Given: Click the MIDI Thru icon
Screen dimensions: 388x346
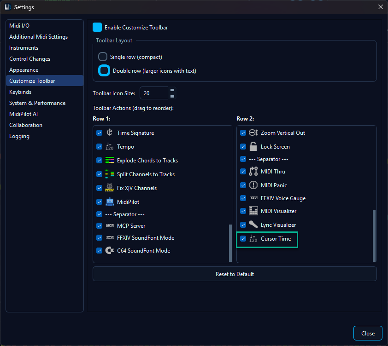Looking at the screenshot, I should tap(253, 171).
